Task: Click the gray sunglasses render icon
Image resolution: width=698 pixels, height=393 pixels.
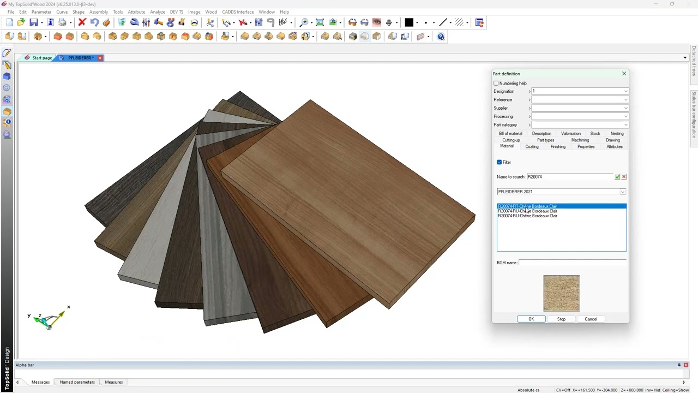Action: point(364,22)
